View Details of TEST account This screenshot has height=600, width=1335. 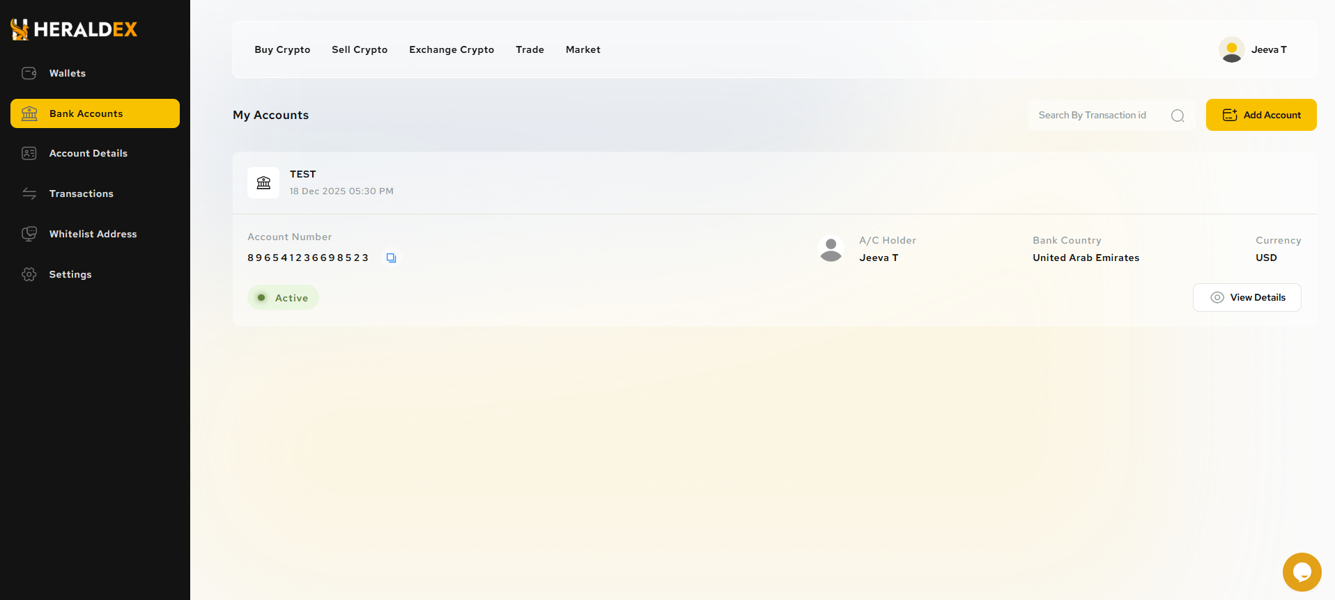(1247, 297)
